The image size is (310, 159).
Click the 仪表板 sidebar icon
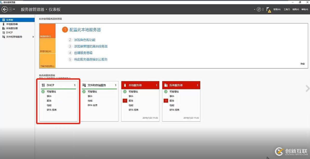(x=4, y=20)
